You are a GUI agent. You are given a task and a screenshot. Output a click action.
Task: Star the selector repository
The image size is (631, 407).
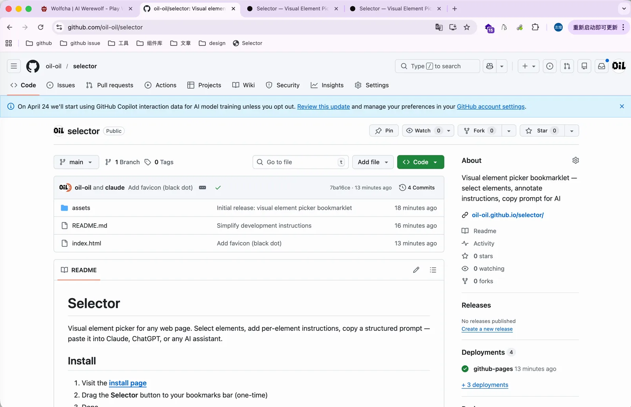coord(542,131)
